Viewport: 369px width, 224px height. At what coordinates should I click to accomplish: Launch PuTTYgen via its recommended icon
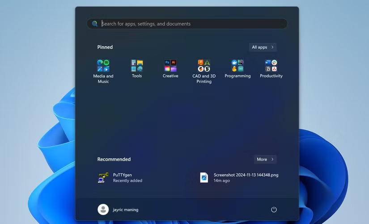pos(103,178)
